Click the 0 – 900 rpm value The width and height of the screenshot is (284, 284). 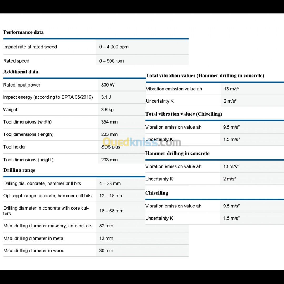point(111,61)
